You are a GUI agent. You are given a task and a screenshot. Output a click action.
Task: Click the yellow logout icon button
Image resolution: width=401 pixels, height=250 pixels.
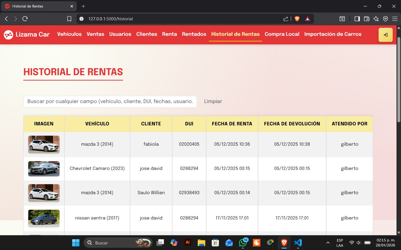click(385, 35)
